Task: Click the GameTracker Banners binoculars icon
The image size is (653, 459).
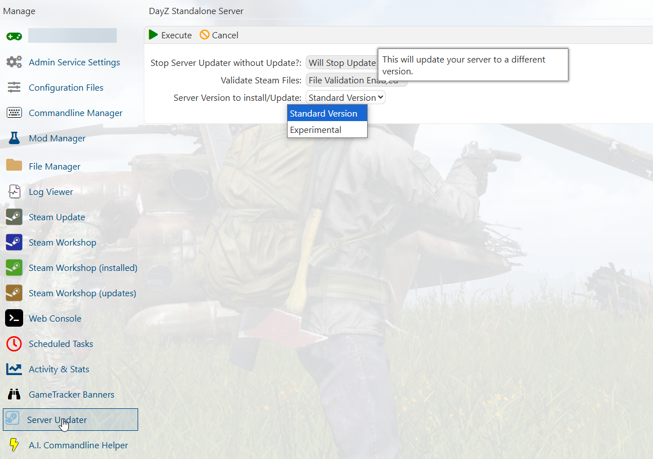Action: (x=14, y=394)
